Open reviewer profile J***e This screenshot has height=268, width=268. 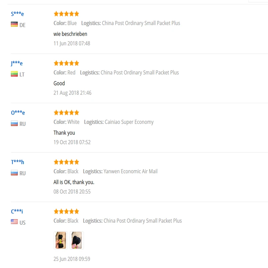16,63
